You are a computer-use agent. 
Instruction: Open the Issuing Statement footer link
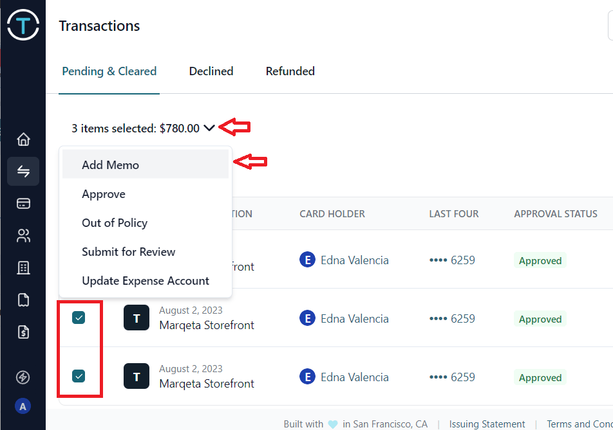[487, 424]
